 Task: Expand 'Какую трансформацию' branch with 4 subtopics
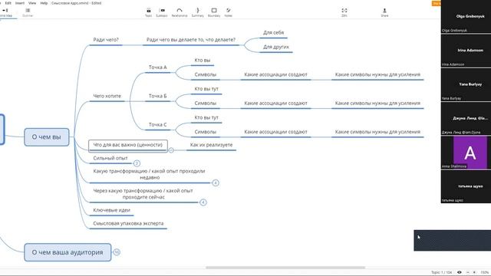tap(215, 182)
